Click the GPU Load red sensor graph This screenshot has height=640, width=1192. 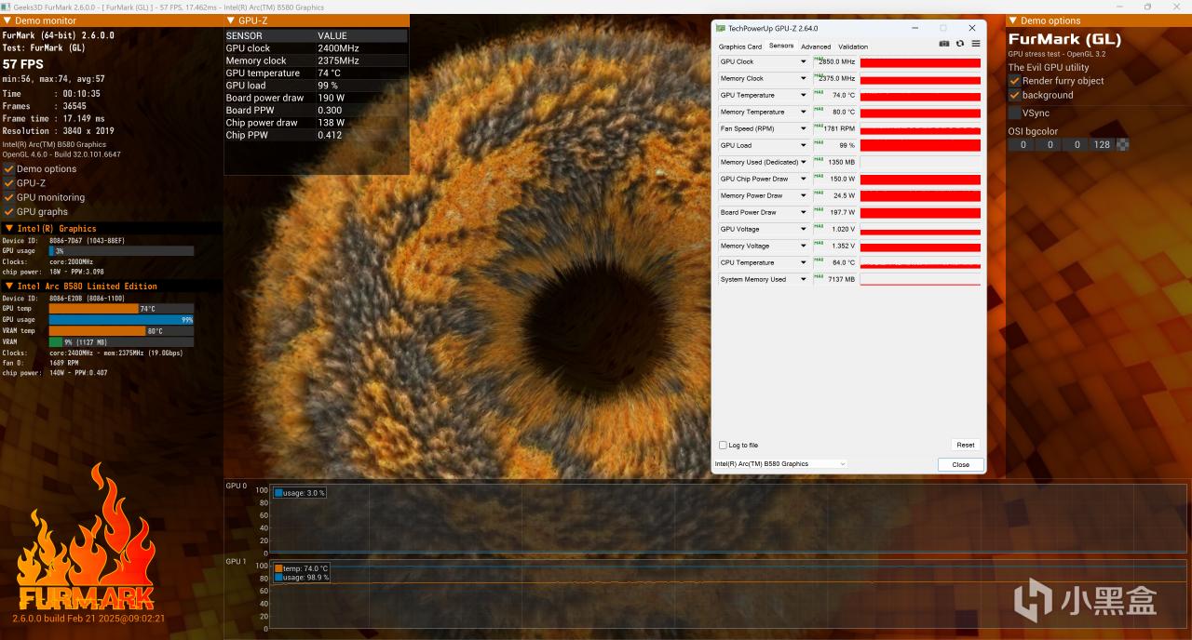tap(920, 145)
